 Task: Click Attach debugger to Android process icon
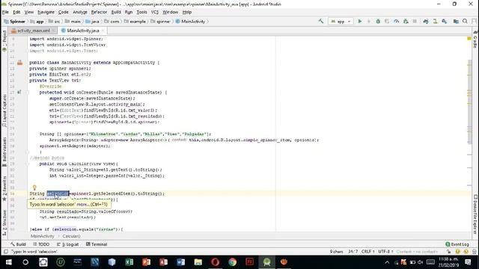[x=406, y=21]
